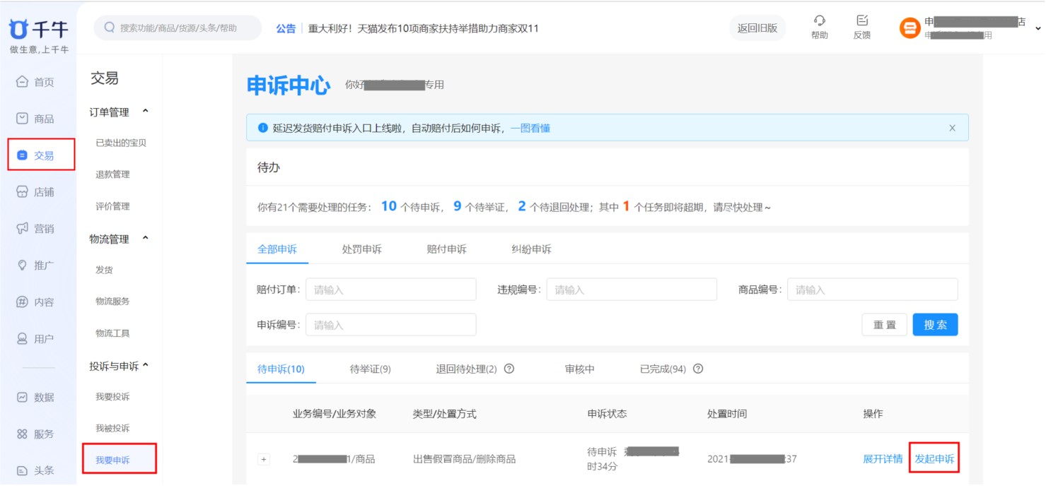The height and width of the screenshot is (488, 1046).
Task: Open the 首页 home sidebar icon
Action: pyautogui.click(x=23, y=82)
